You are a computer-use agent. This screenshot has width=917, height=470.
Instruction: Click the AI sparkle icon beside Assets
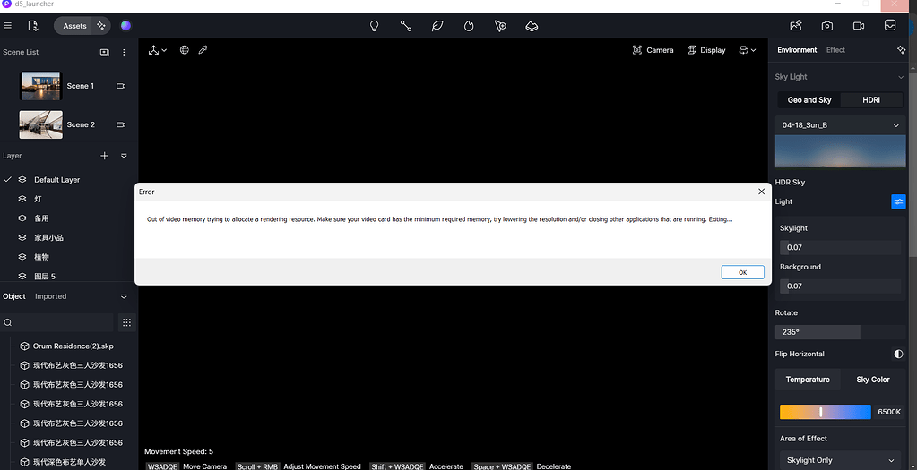(101, 26)
